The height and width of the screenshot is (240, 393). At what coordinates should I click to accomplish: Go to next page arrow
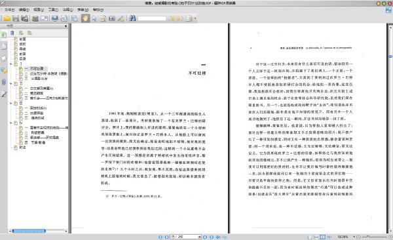[x=205, y=237]
